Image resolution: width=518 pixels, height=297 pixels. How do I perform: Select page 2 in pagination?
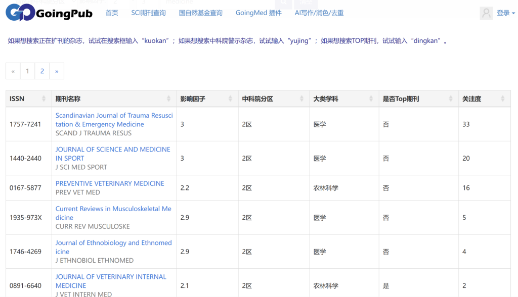pos(42,71)
